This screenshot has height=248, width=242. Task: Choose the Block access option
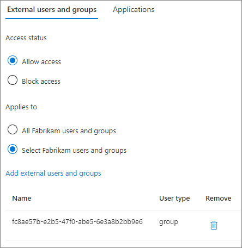pyautogui.click(x=13, y=80)
